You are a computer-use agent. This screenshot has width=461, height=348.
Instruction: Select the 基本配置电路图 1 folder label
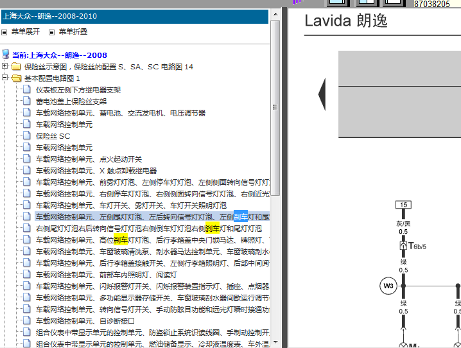pyautogui.click(x=52, y=78)
